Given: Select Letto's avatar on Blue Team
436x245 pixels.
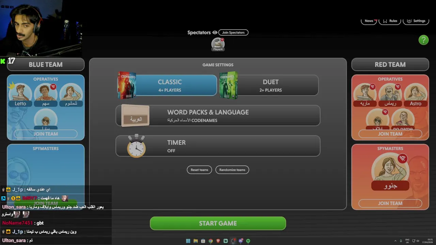Looking at the screenshot, I should tap(20, 95).
